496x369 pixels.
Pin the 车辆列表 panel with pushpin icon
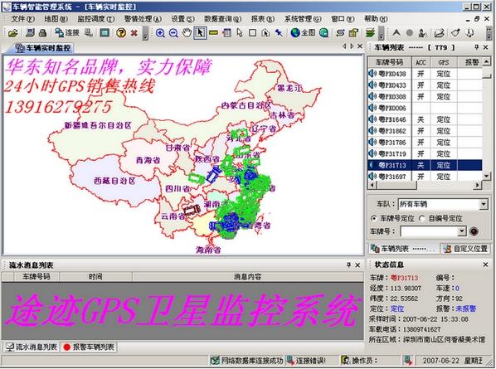click(476, 47)
